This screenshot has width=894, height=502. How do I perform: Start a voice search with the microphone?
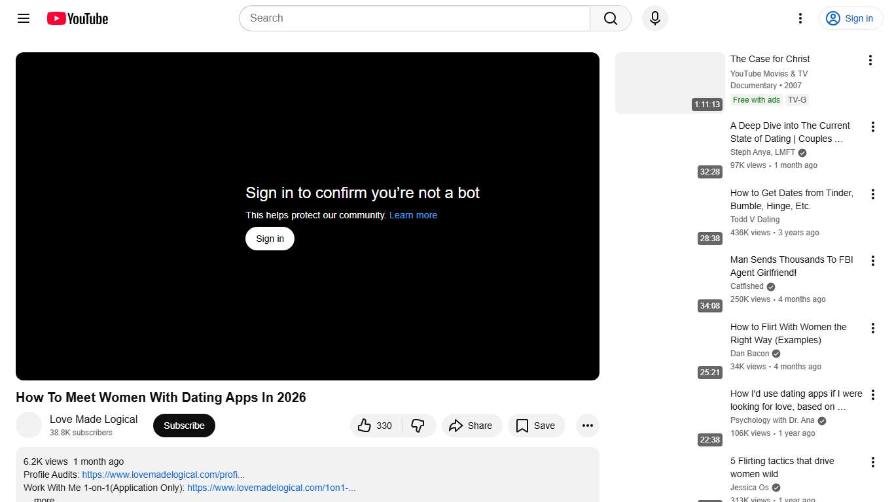[x=654, y=18]
